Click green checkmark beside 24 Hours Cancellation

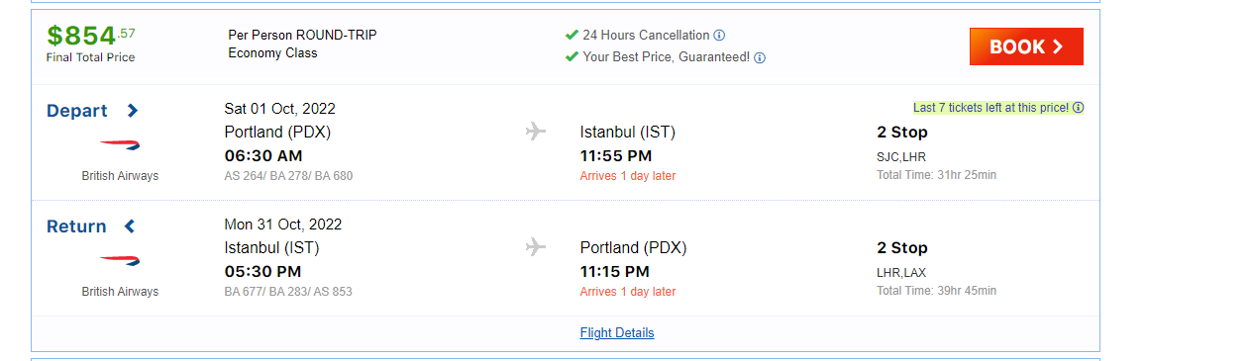pos(572,35)
